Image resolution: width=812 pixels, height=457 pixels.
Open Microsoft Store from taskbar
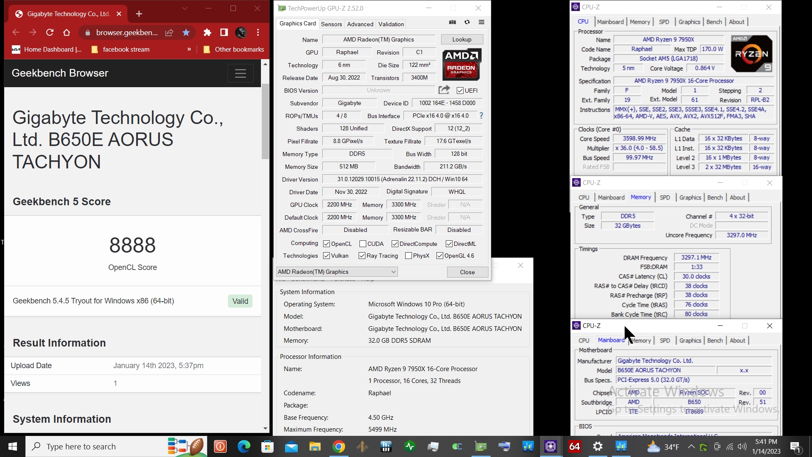(x=268, y=446)
